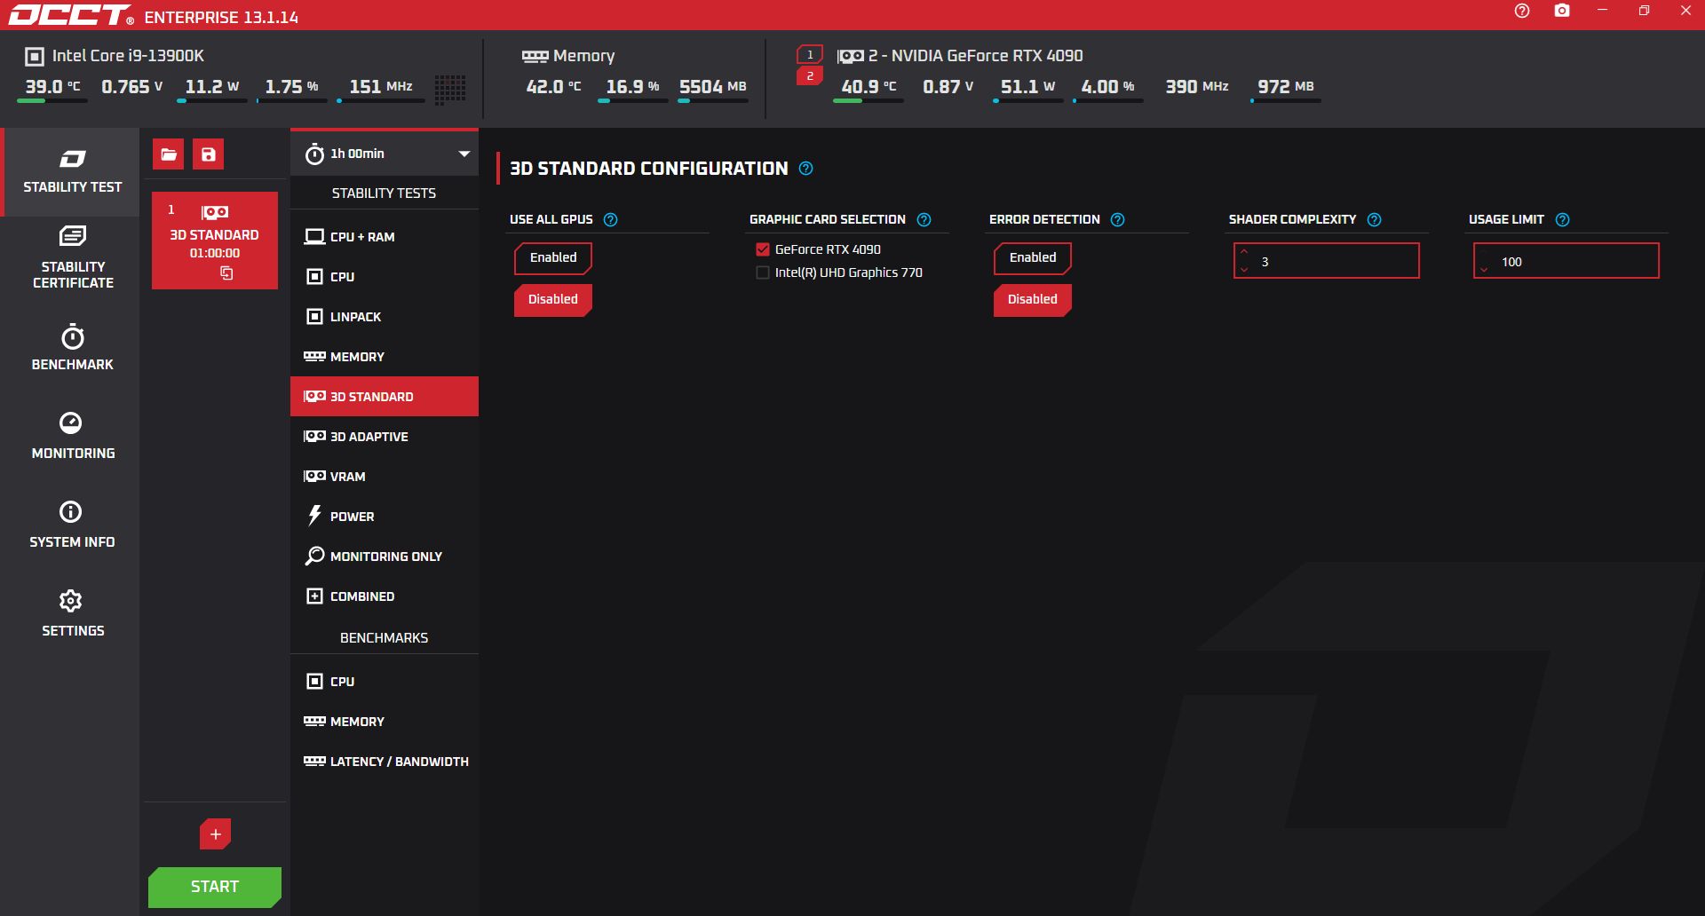This screenshot has width=1705, height=916.
Task: Open the System Info section
Action: [x=73, y=525]
